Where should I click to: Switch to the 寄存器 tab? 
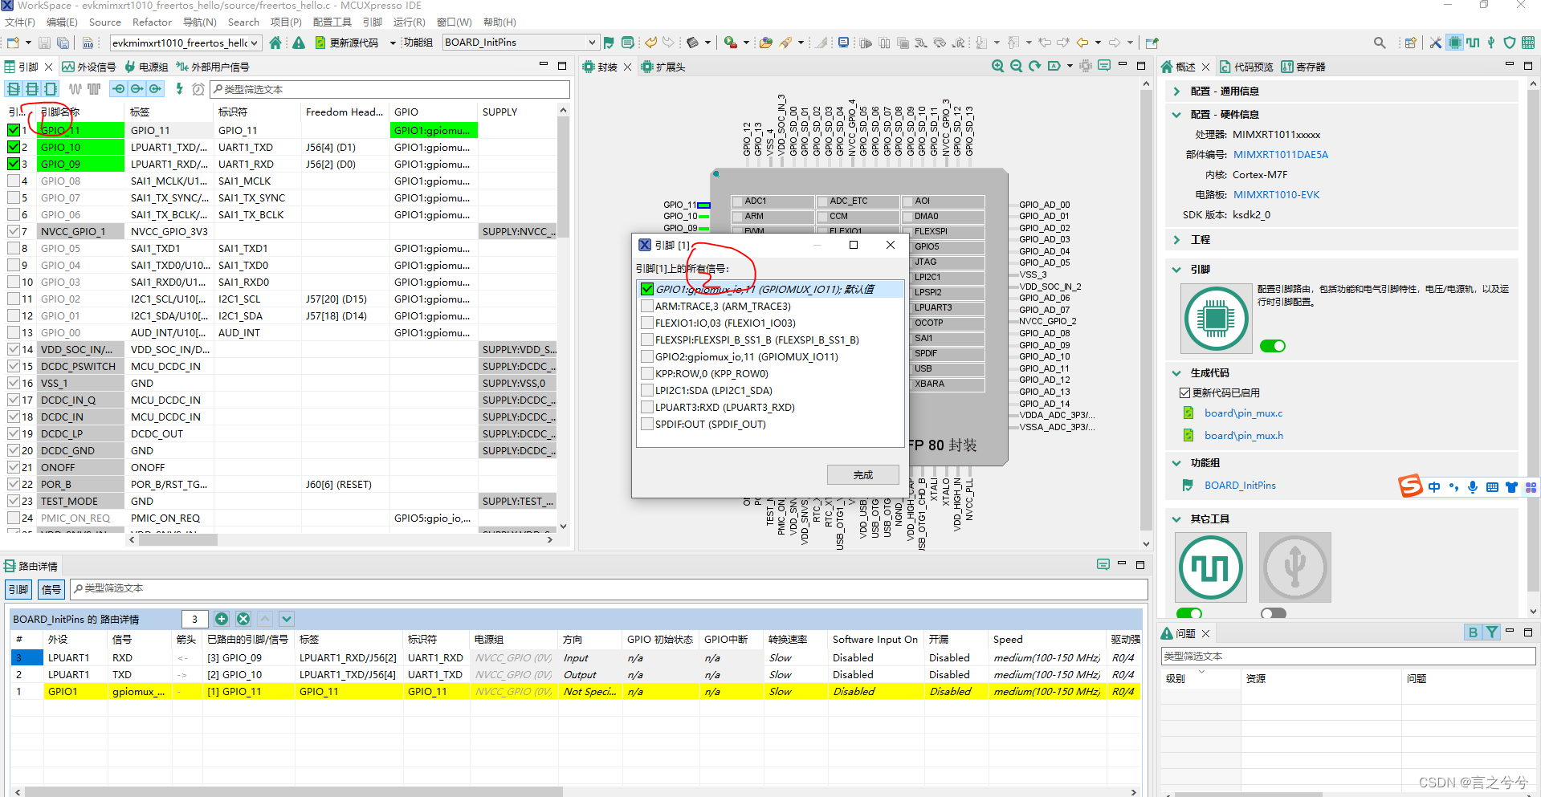click(x=1303, y=67)
